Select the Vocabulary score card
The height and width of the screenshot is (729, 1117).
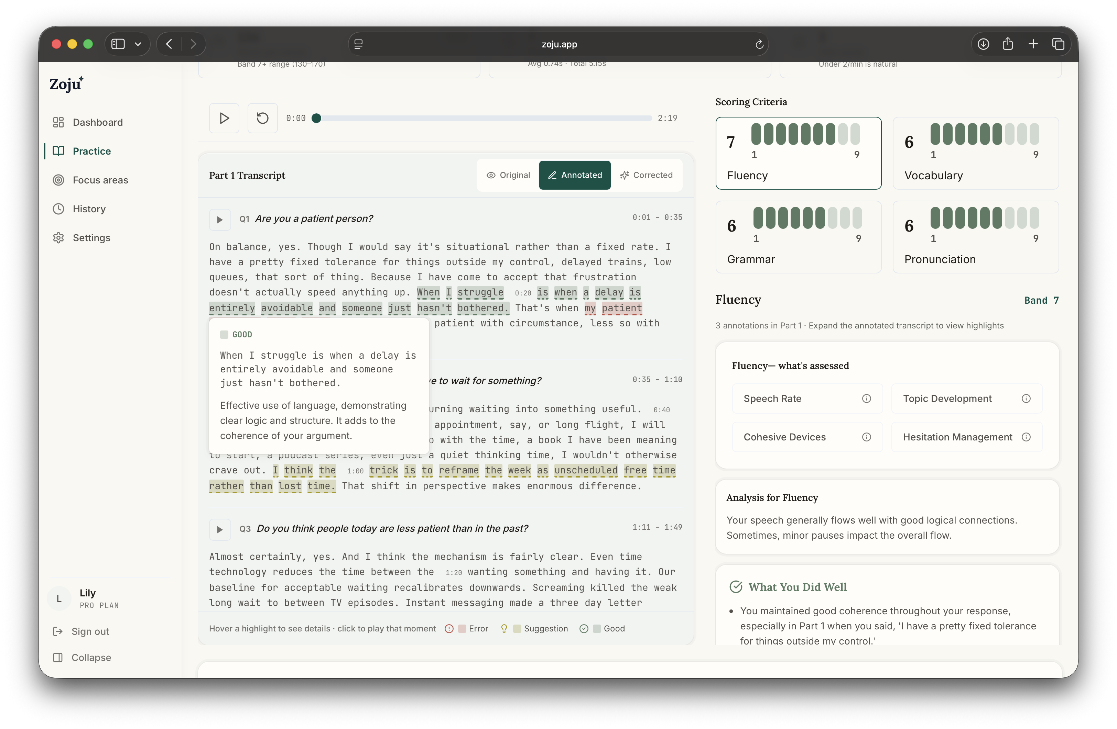[976, 153]
